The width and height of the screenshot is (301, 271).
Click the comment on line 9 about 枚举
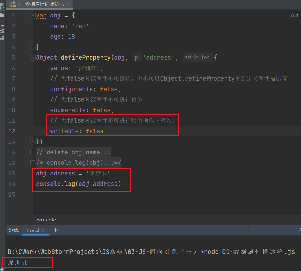pos(96,99)
